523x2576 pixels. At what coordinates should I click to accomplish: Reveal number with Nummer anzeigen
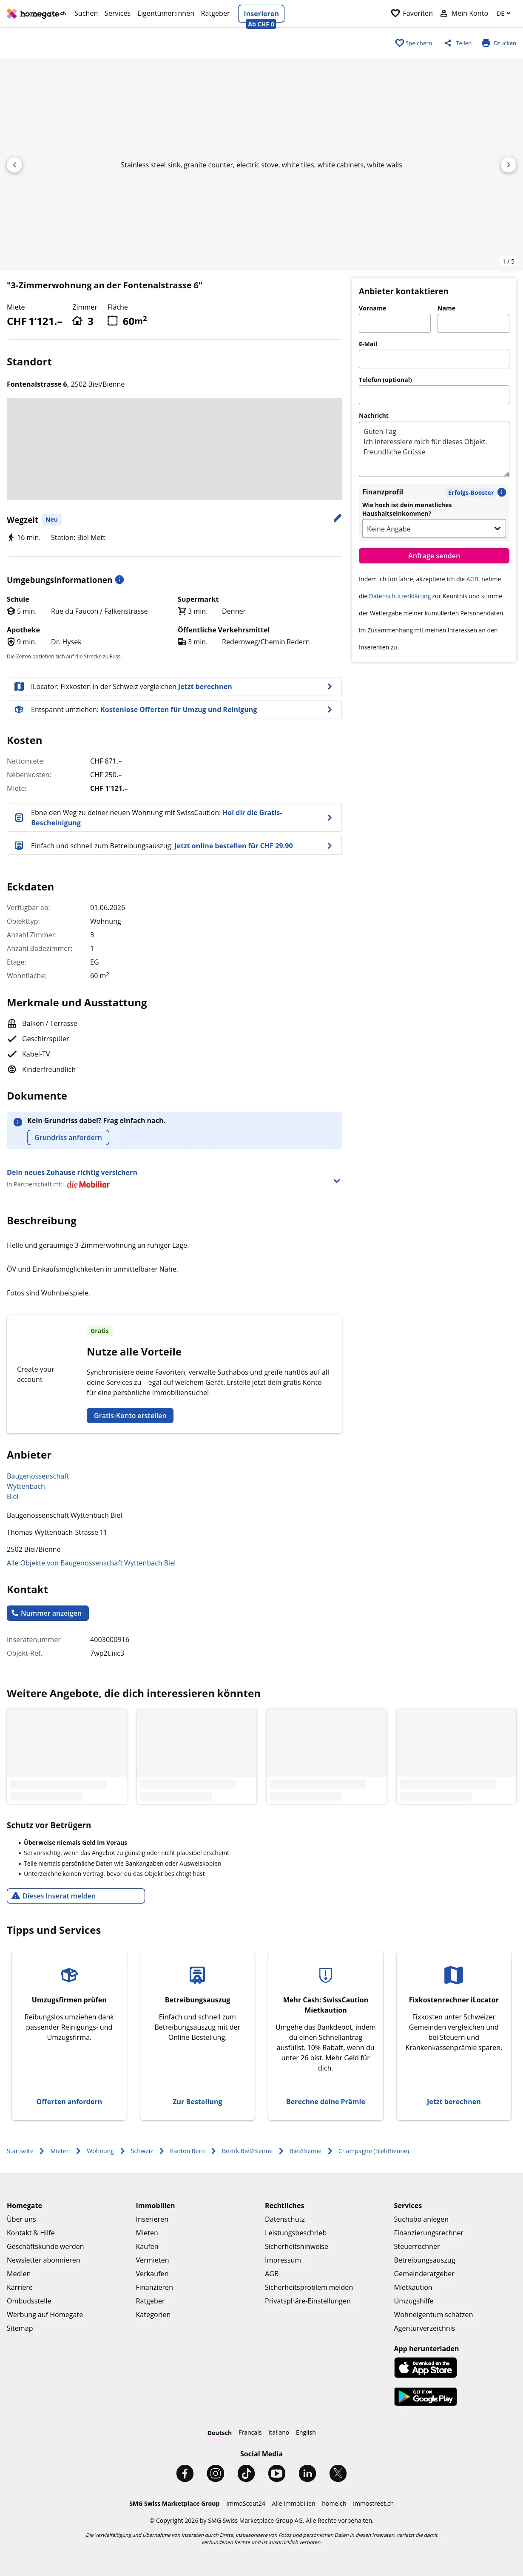(48, 1613)
